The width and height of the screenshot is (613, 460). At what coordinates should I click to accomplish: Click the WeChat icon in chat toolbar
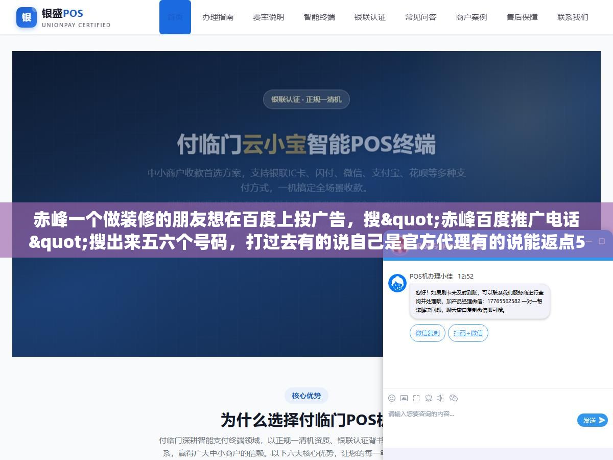pyautogui.click(x=454, y=398)
